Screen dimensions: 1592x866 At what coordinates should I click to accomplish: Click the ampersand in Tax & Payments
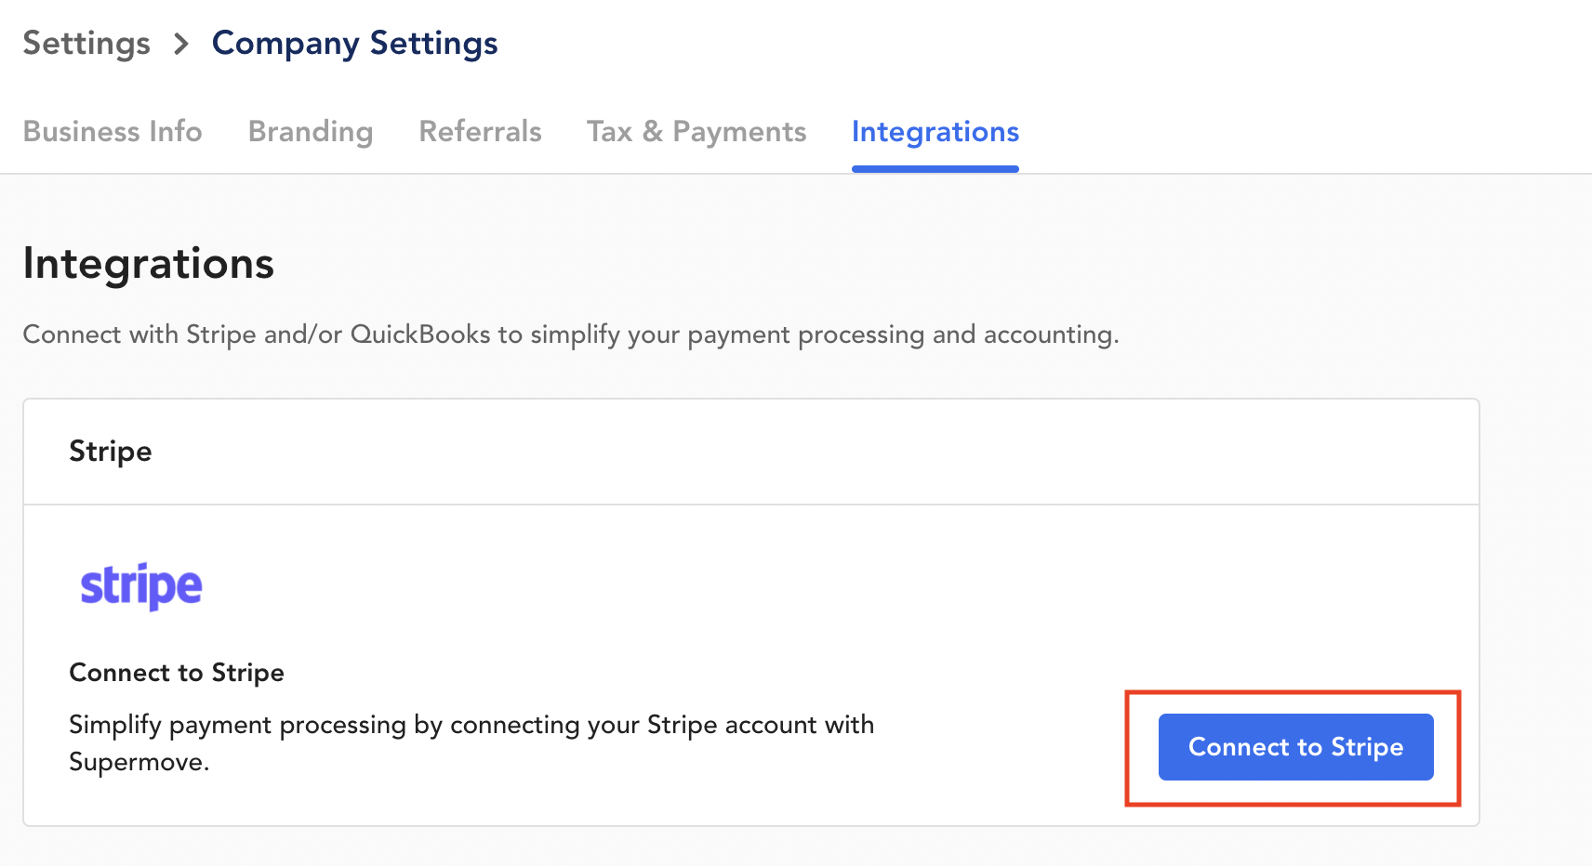(653, 132)
